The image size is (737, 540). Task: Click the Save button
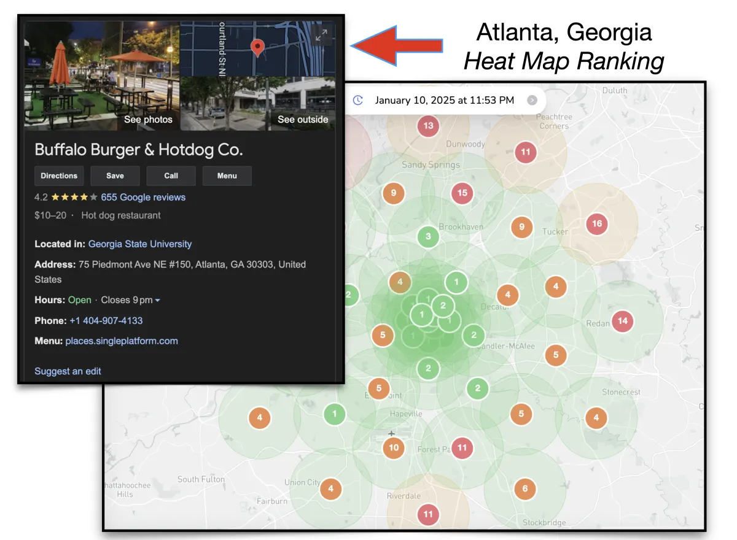click(115, 175)
